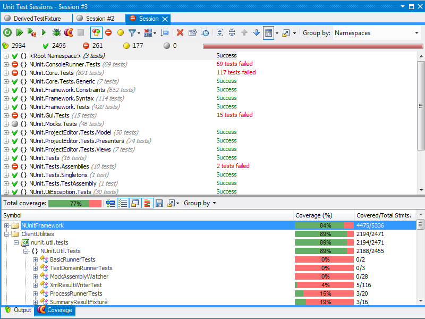425x319 pixels.
Task: Expand the NUnit.Core.Tests node
Action: pyautogui.click(x=6, y=73)
